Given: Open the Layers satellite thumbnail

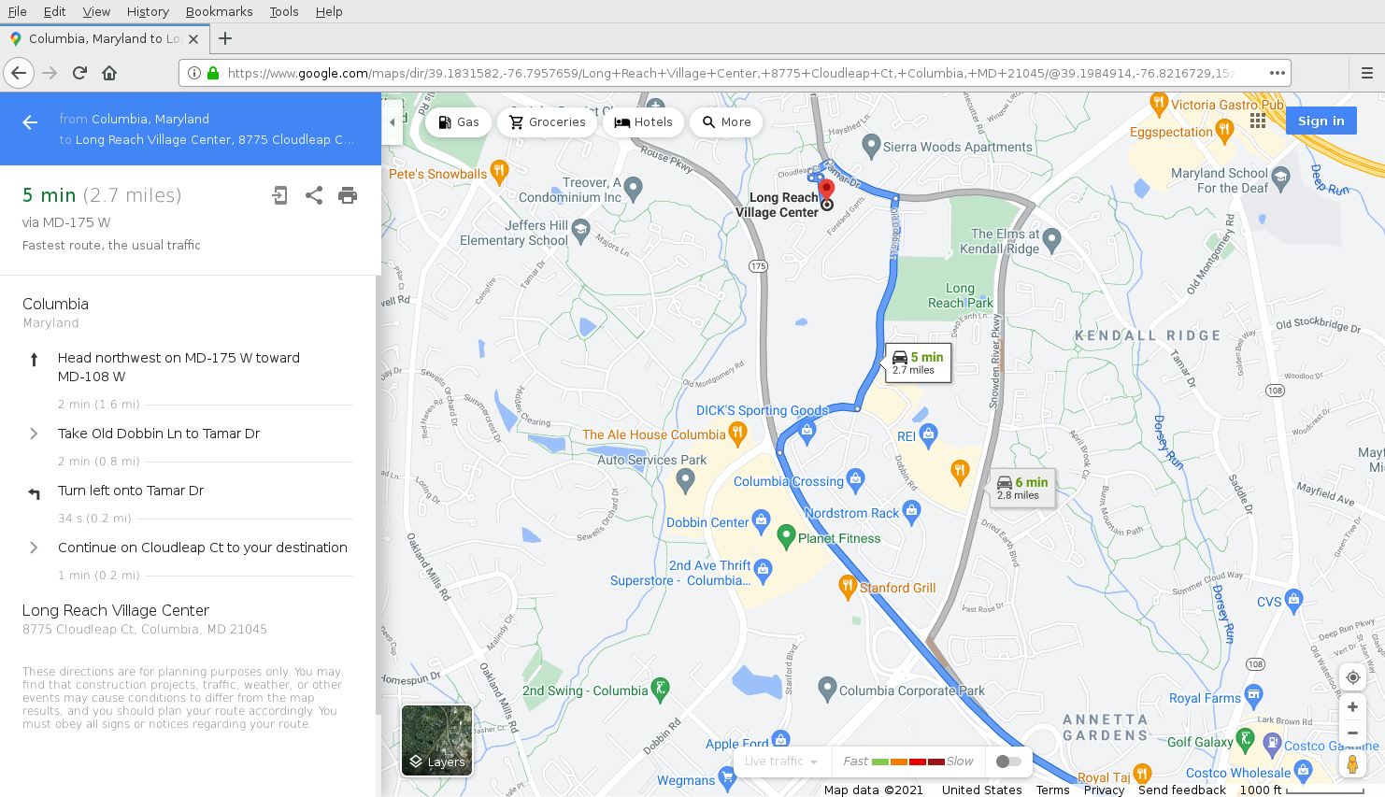Looking at the screenshot, I should [x=436, y=741].
